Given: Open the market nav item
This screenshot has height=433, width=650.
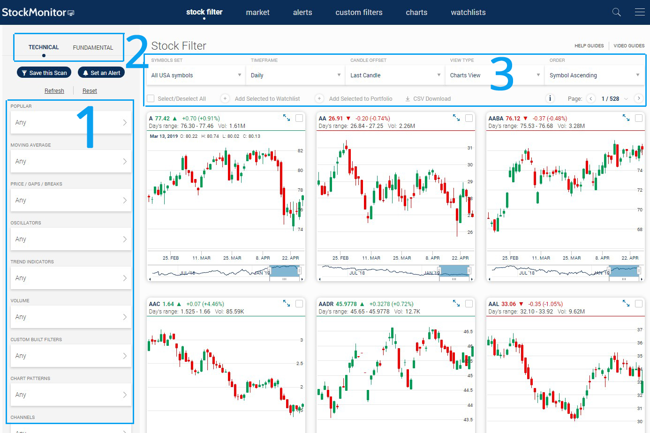Looking at the screenshot, I should pyautogui.click(x=257, y=12).
